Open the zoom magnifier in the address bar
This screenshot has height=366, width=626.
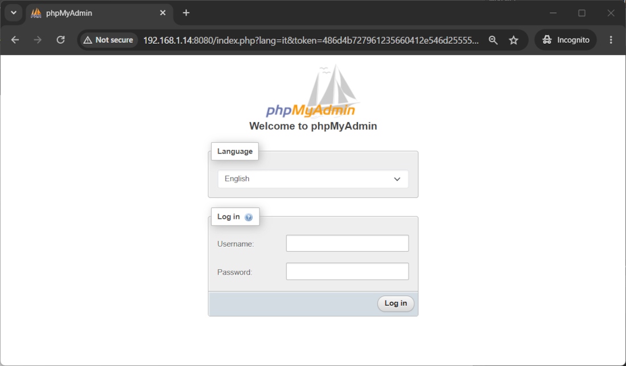493,40
